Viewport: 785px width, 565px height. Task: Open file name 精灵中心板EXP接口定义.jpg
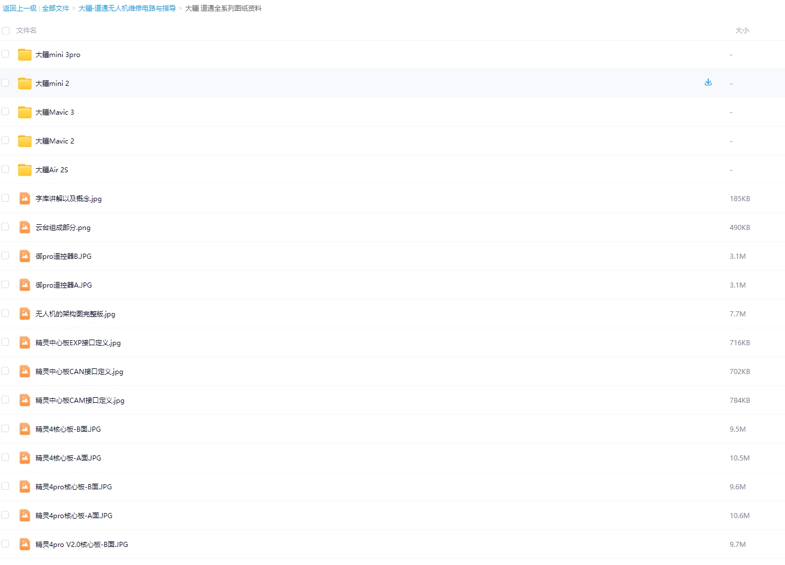(x=78, y=343)
